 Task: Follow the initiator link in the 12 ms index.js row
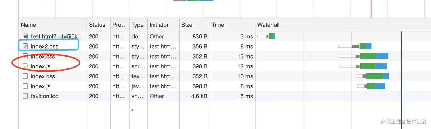point(163,66)
